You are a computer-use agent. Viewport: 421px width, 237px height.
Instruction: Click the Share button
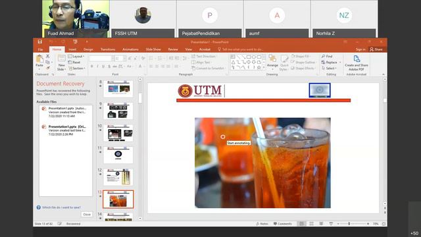coord(376,49)
